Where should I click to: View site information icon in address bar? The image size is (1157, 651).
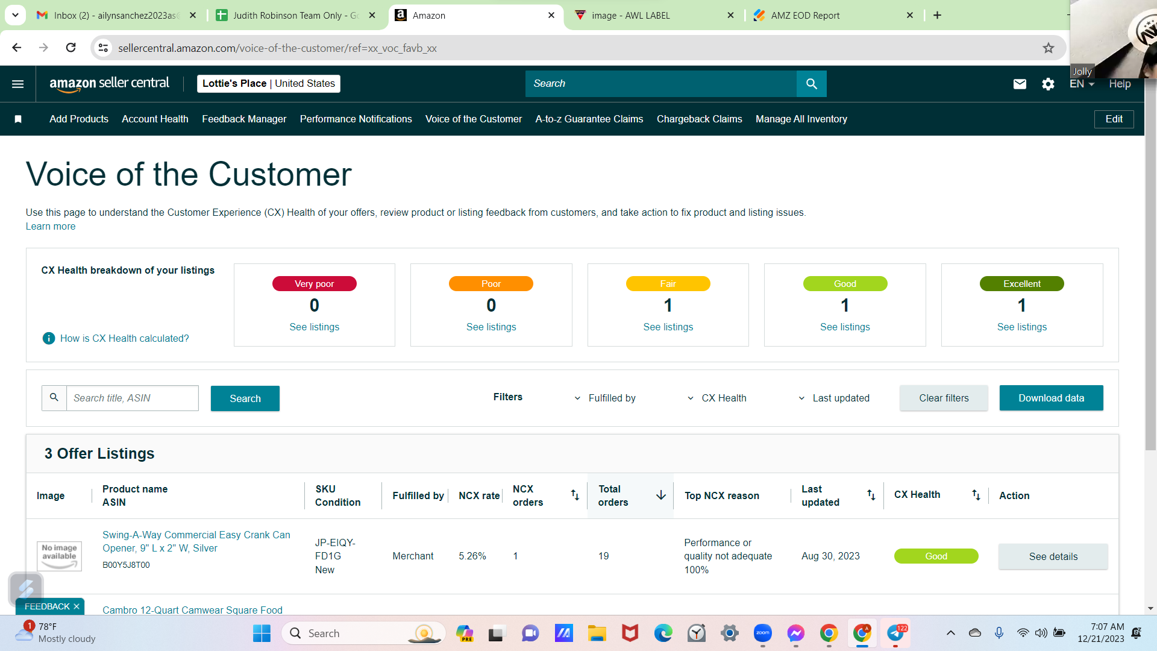pos(104,48)
